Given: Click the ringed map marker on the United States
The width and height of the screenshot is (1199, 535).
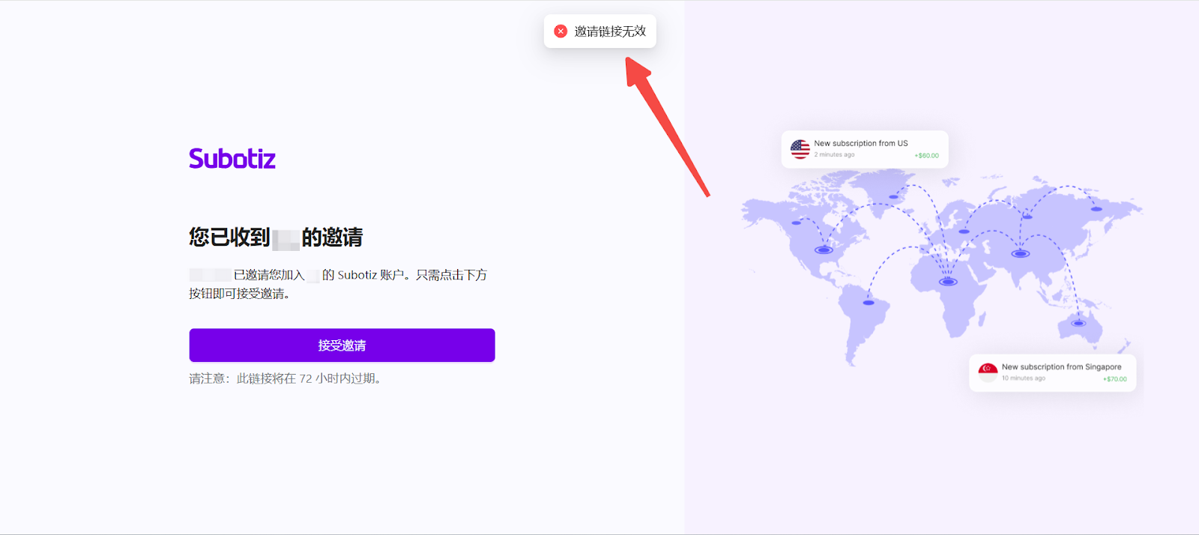Looking at the screenshot, I should (x=824, y=250).
